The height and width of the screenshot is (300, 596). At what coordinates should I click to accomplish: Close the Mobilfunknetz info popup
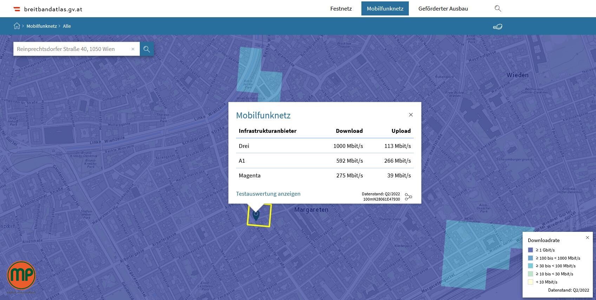tap(411, 115)
